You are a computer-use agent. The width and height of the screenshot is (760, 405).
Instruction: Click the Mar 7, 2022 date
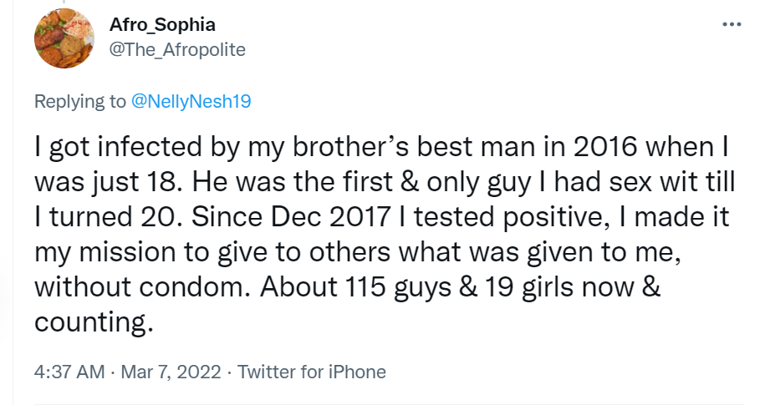tap(171, 372)
